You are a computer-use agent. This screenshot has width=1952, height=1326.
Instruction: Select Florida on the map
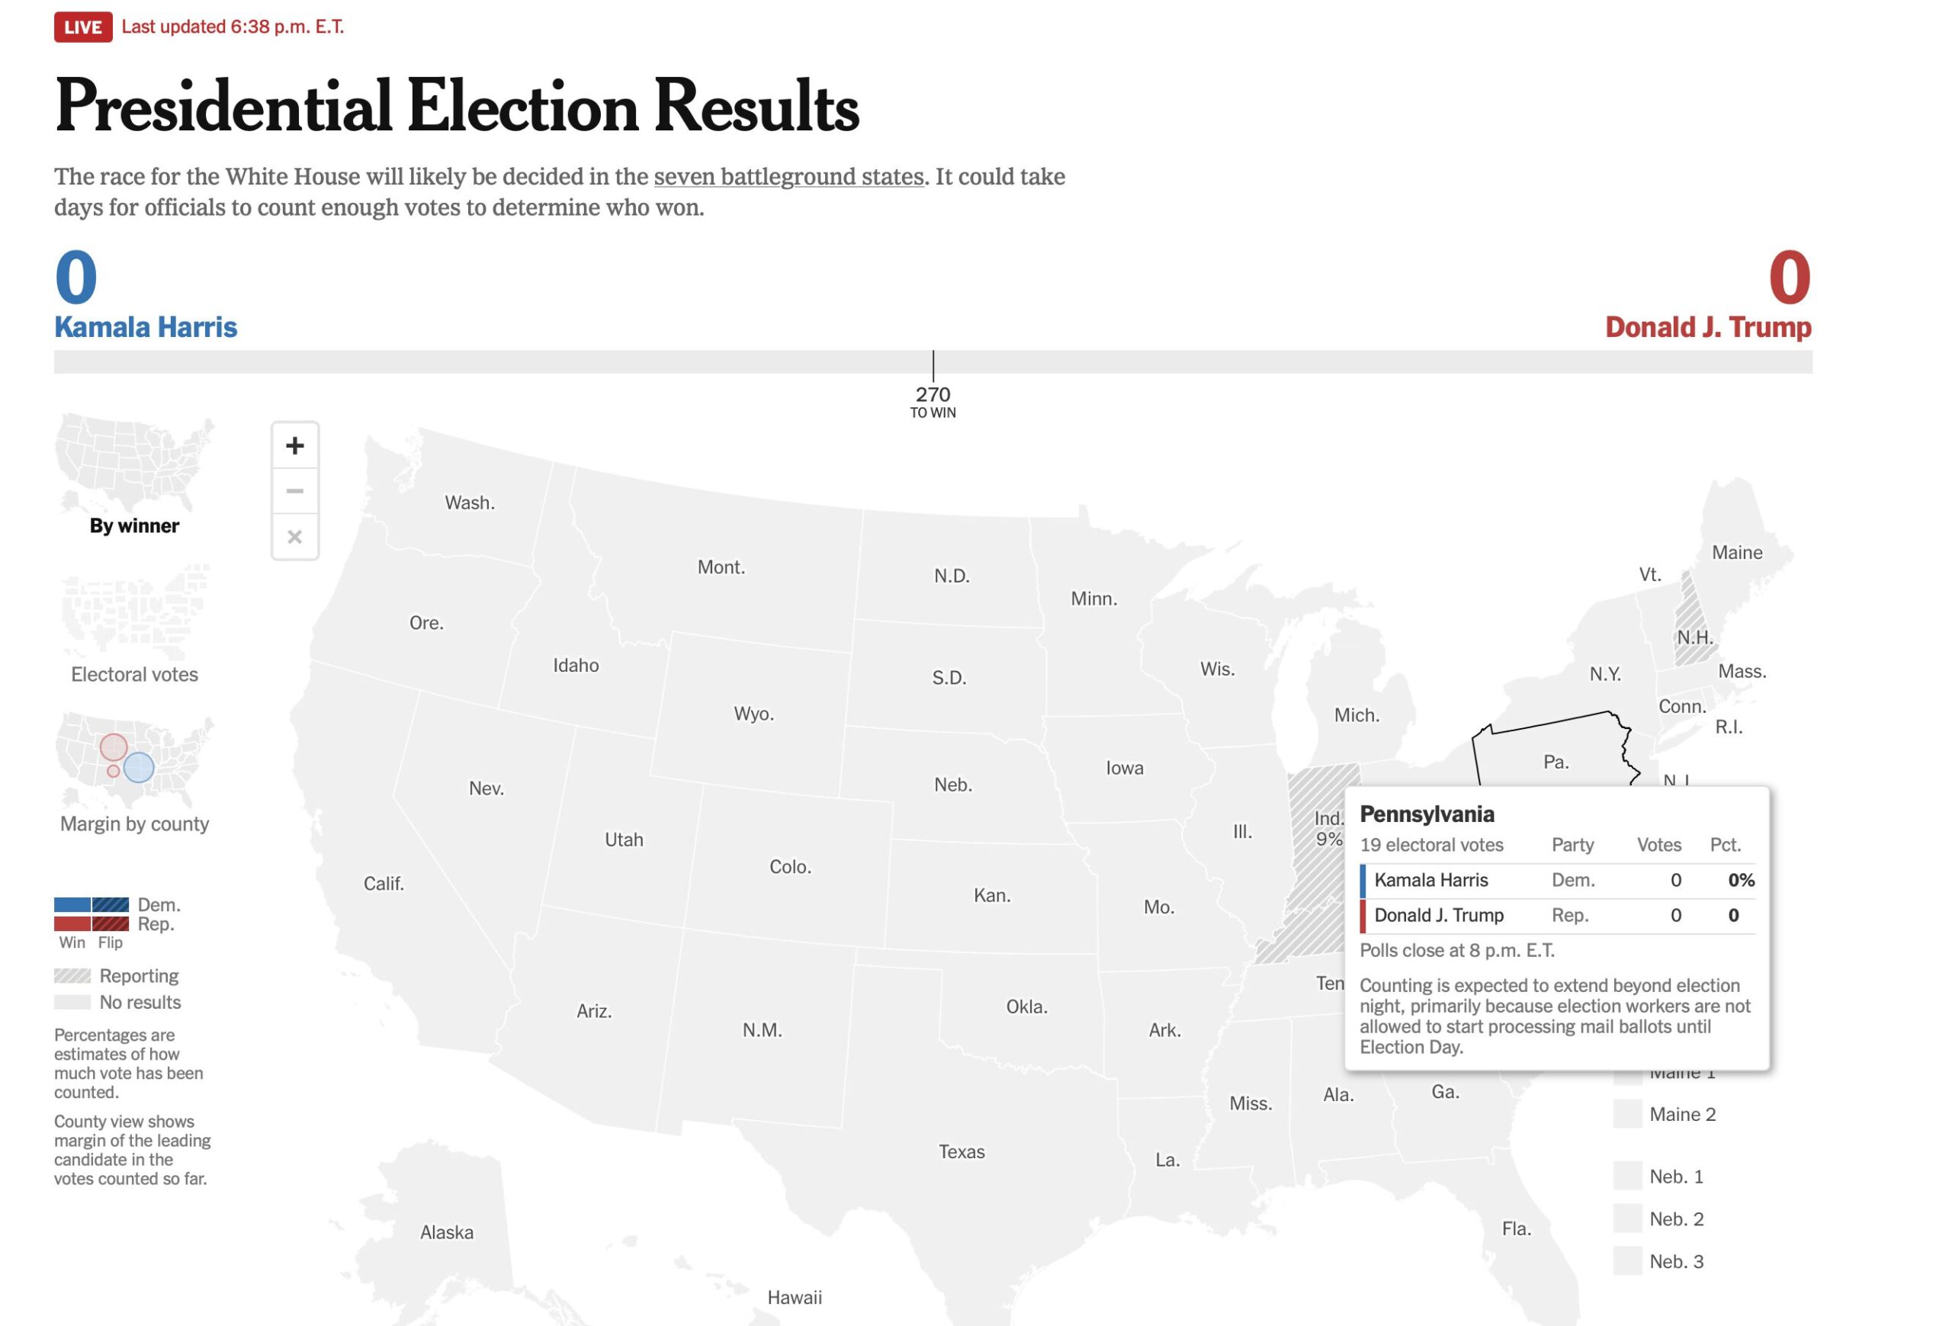click(x=1516, y=1228)
